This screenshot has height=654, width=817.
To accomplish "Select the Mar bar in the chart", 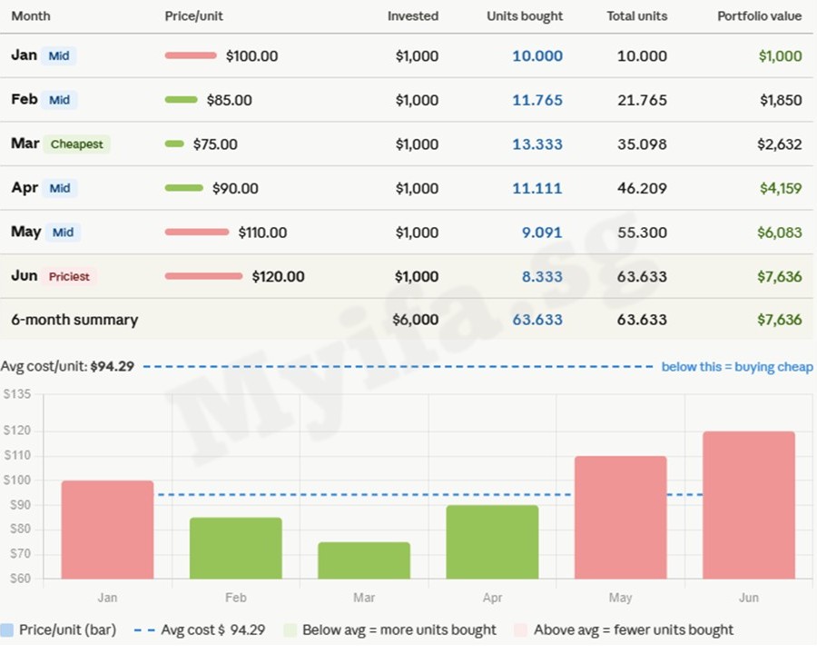I will (364, 560).
